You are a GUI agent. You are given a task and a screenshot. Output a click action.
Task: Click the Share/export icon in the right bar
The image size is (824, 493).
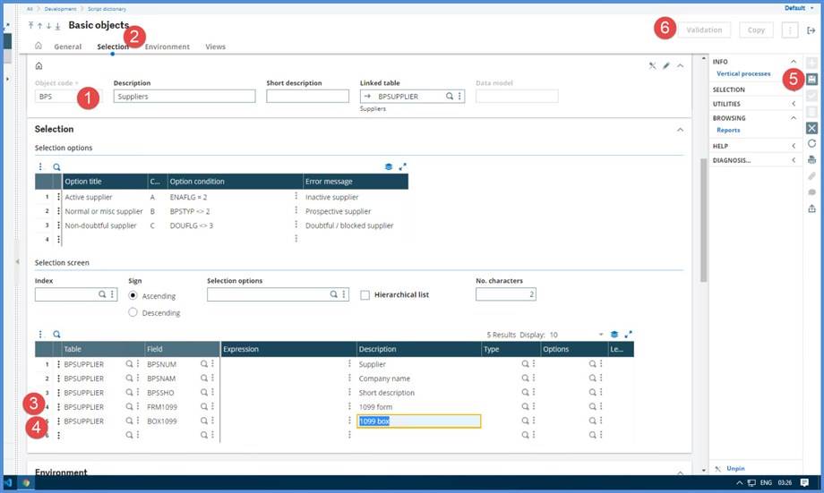pyautogui.click(x=812, y=208)
